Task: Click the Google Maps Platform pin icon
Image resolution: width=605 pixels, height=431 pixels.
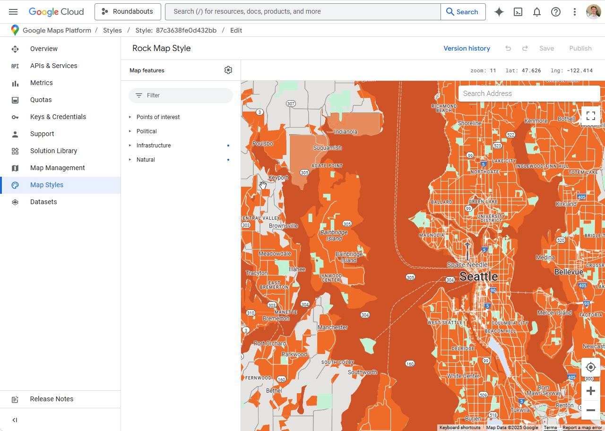Action: [15, 30]
